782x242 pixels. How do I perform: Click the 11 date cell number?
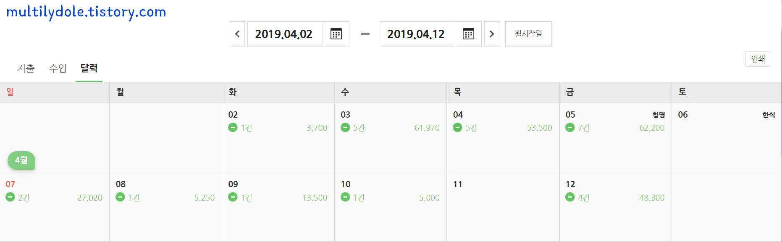click(x=458, y=184)
